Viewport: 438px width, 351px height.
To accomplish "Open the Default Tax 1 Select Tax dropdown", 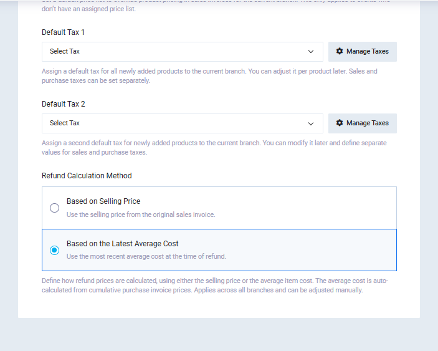I will pos(182,52).
